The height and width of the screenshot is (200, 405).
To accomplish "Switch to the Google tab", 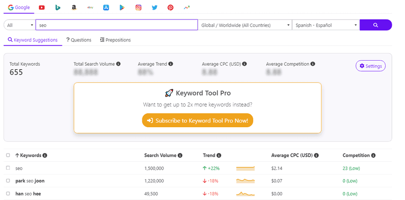I will pos(19,8).
